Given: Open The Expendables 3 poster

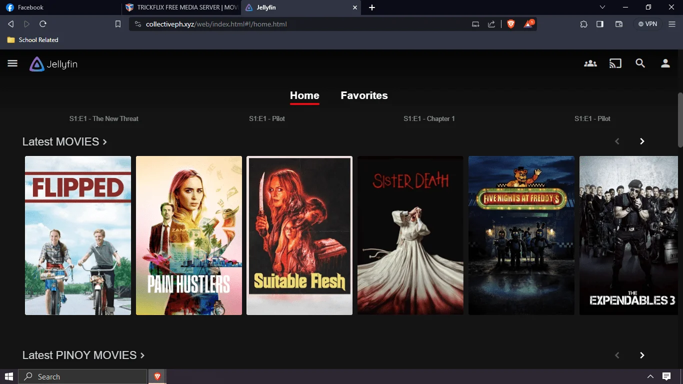Looking at the screenshot, I should [x=629, y=235].
